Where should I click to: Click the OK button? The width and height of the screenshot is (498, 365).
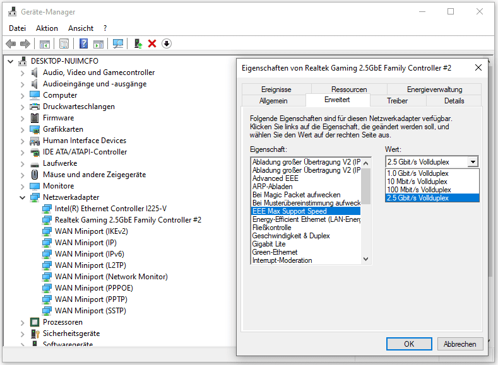pyautogui.click(x=409, y=344)
